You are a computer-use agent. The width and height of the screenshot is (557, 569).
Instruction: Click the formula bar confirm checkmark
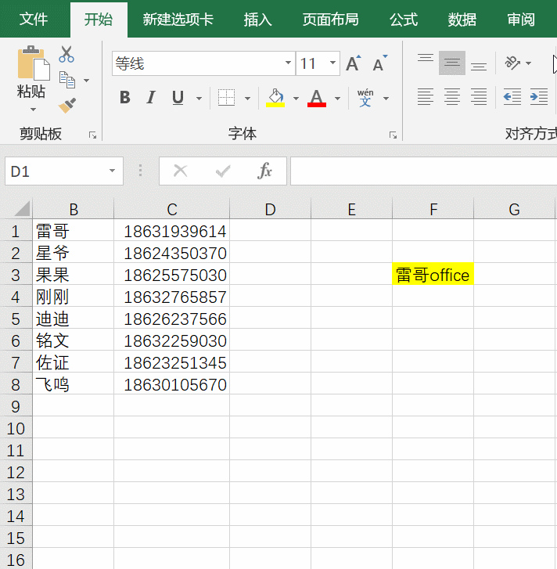click(223, 171)
